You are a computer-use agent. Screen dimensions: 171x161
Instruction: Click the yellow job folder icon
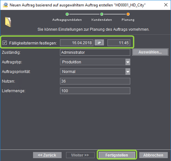8,22
